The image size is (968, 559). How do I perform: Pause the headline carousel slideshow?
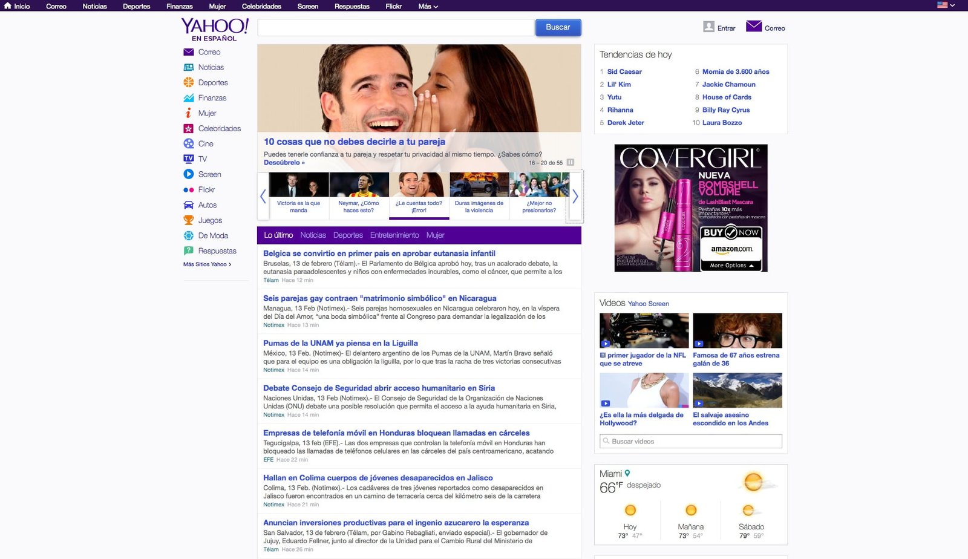[x=571, y=163]
